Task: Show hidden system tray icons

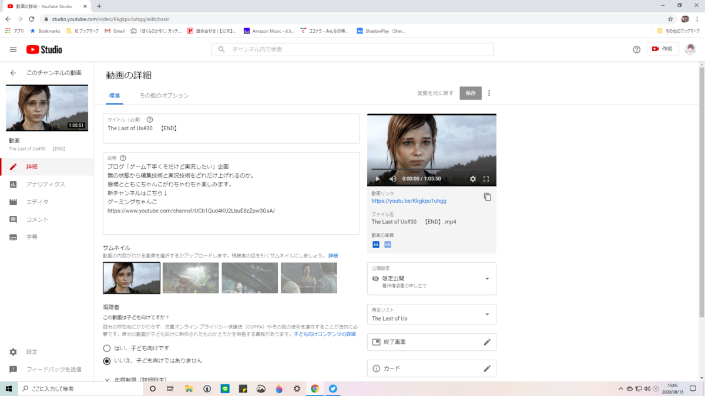Action: [x=621, y=388]
